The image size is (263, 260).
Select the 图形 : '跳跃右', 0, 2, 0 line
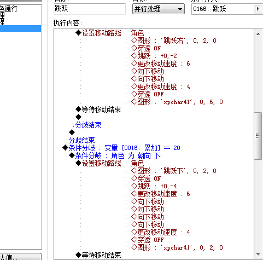click(173, 41)
